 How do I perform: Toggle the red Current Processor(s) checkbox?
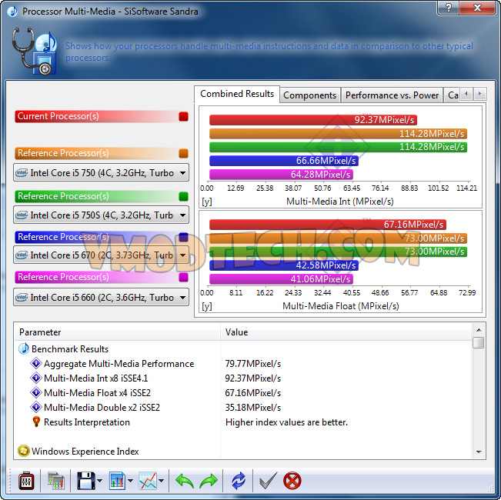[183, 117]
